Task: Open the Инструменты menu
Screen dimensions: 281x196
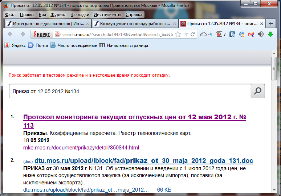Action: pyautogui.click(x=107, y=15)
